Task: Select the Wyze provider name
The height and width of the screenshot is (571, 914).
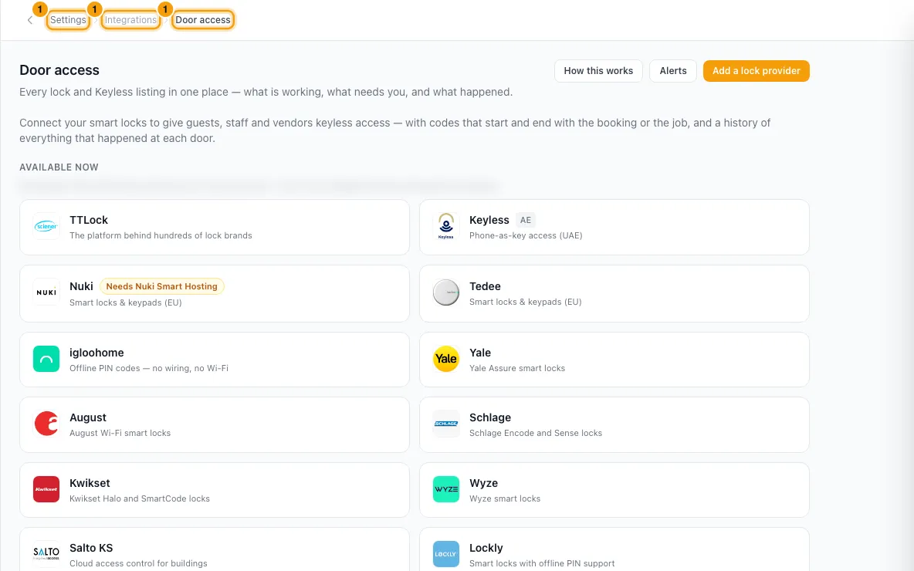Action: click(x=484, y=483)
